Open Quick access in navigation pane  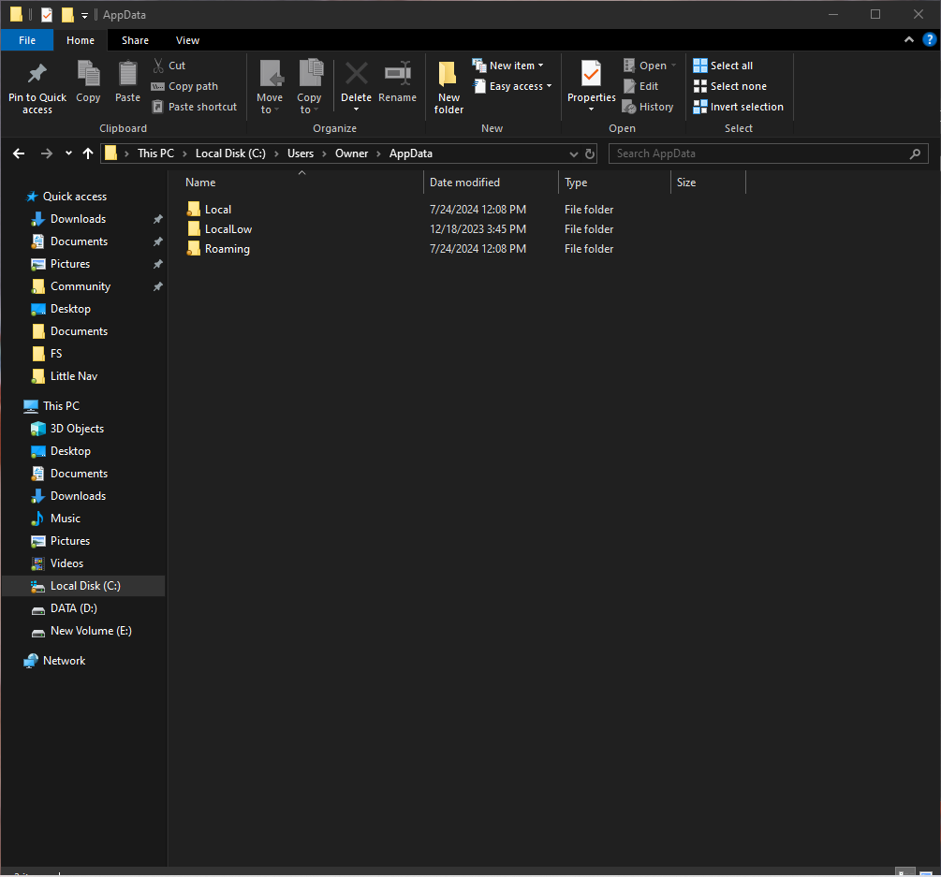click(74, 197)
